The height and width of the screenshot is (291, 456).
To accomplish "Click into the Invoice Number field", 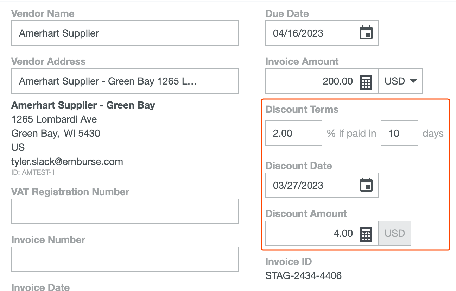I will pos(125,259).
